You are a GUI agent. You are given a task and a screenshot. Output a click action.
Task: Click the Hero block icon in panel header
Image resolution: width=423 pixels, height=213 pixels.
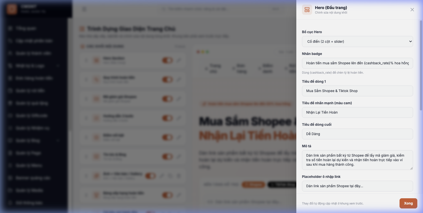point(307,10)
